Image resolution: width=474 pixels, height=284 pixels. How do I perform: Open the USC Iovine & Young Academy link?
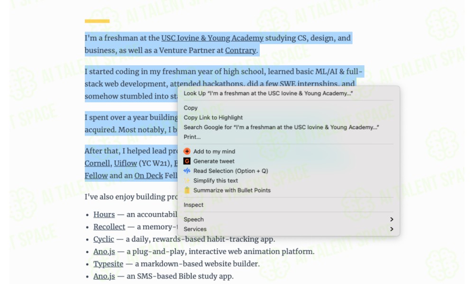(x=212, y=38)
